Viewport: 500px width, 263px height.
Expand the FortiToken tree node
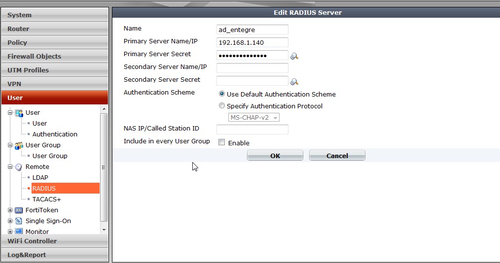coord(10,210)
